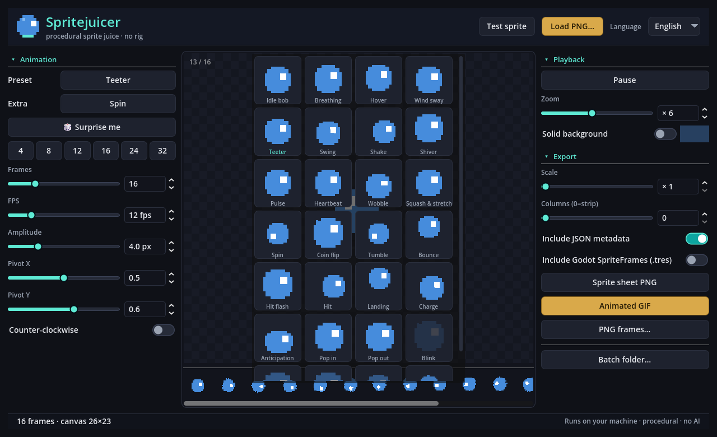The width and height of the screenshot is (717, 437).
Task: Select the Heartbeat preset
Action: click(328, 183)
